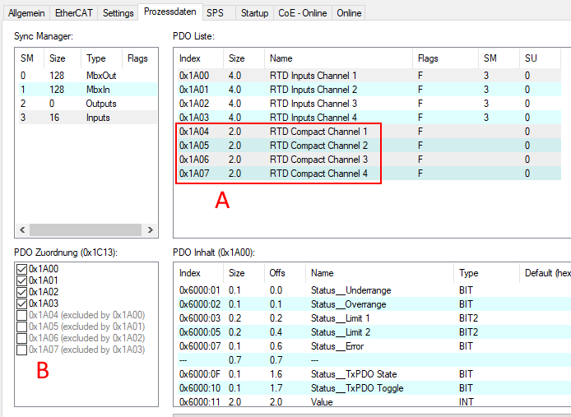This screenshot has width=571, height=417.
Task: Select the MbxOut Sync Manager row
Action: 82,76
